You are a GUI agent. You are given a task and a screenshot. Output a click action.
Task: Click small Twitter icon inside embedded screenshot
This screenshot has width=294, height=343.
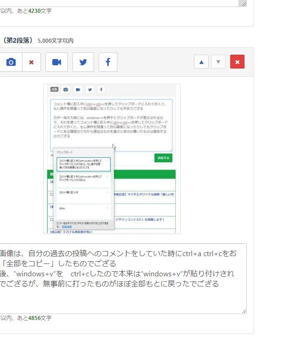(90, 90)
